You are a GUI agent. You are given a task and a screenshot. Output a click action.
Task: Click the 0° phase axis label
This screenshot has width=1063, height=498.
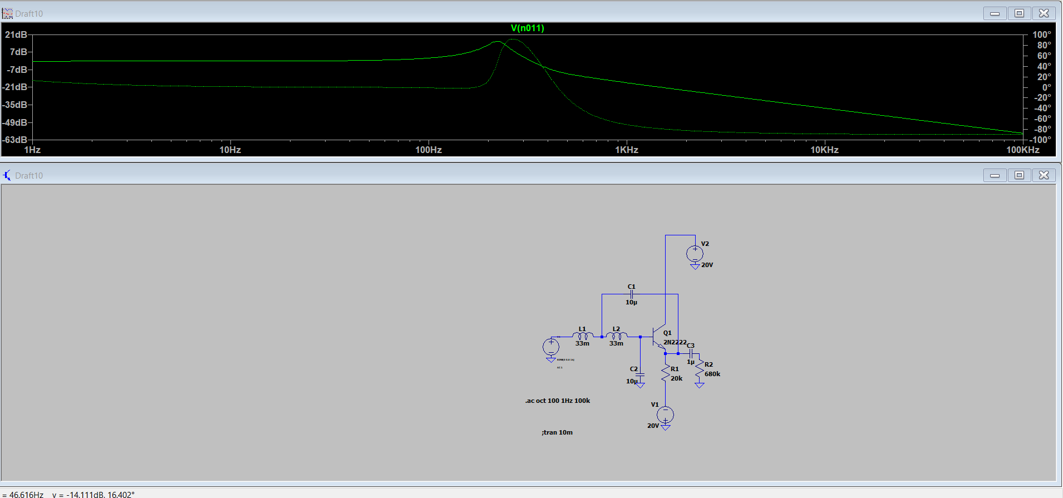(1047, 87)
